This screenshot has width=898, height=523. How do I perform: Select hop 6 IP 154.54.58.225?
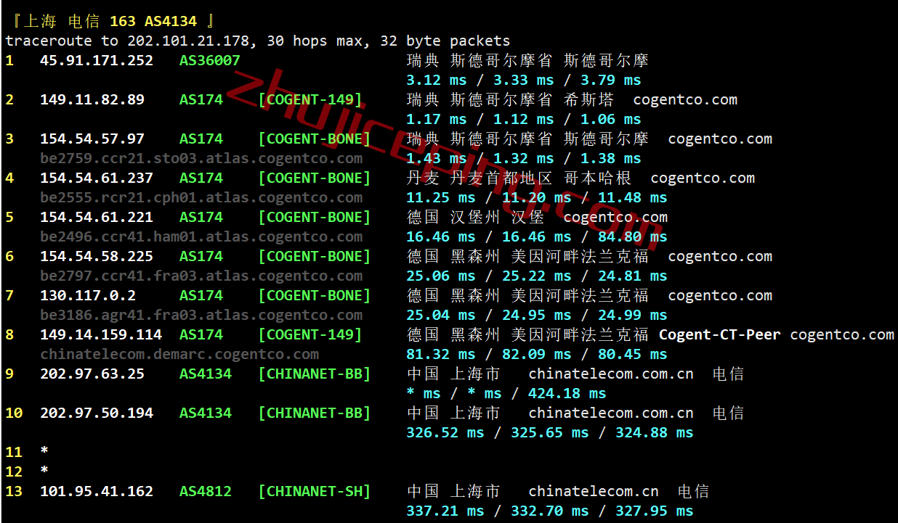click(x=97, y=256)
